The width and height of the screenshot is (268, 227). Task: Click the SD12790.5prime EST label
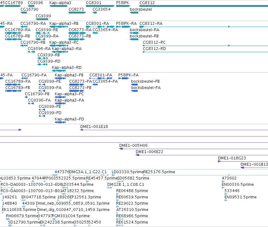point(24,222)
